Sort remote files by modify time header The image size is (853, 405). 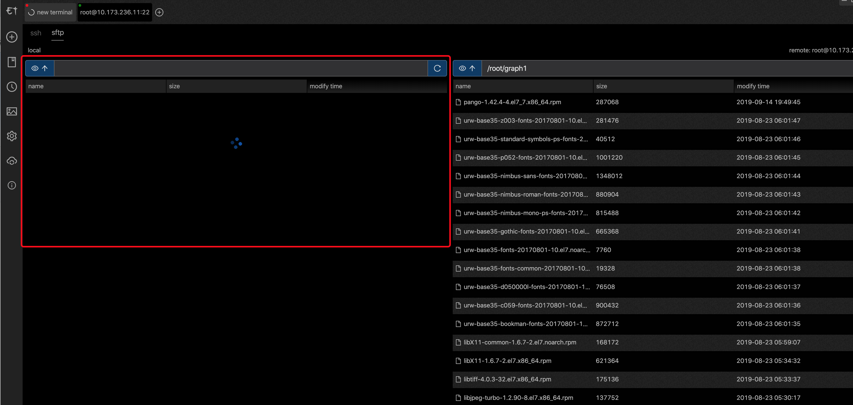pyautogui.click(x=753, y=86)
